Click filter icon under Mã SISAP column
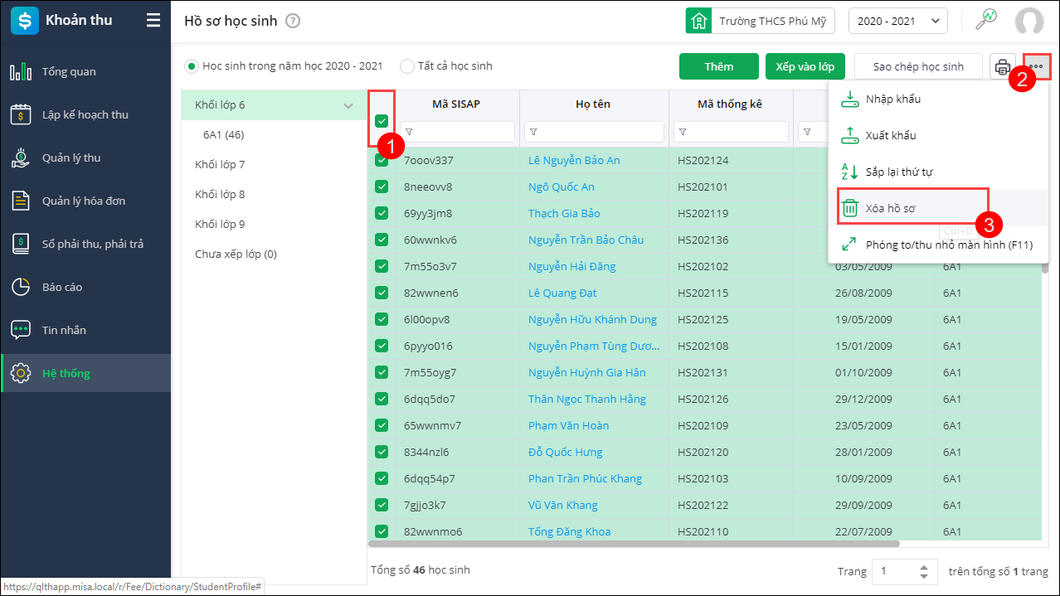1060x596 pixels. tap(410, 132)
